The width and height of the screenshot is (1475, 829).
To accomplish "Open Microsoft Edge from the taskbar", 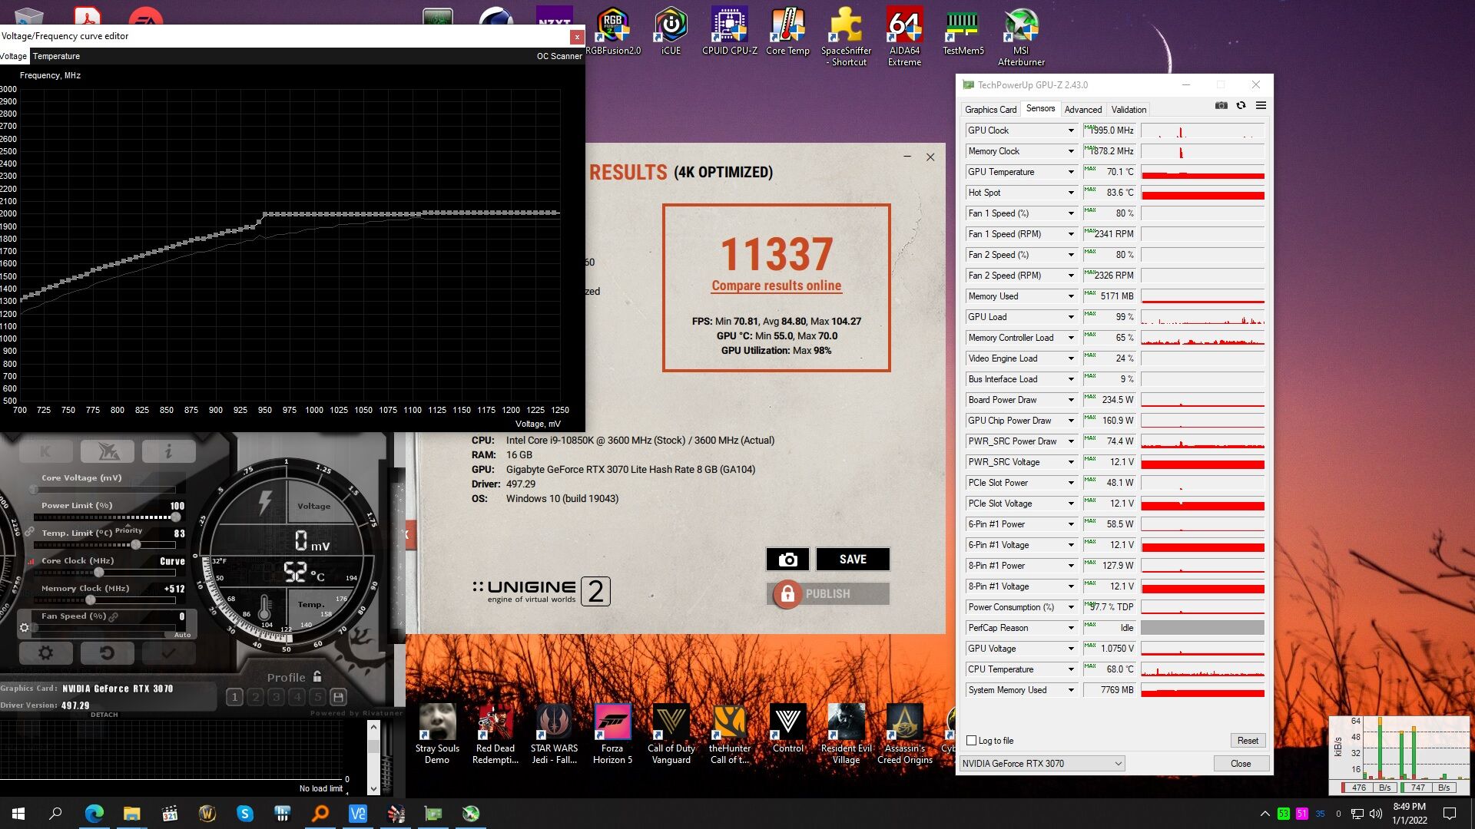I will click(94, 814).
